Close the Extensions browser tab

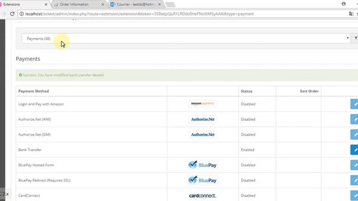pos(46,4)
